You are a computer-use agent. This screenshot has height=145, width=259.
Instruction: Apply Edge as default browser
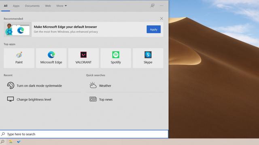tap(153, 29)
